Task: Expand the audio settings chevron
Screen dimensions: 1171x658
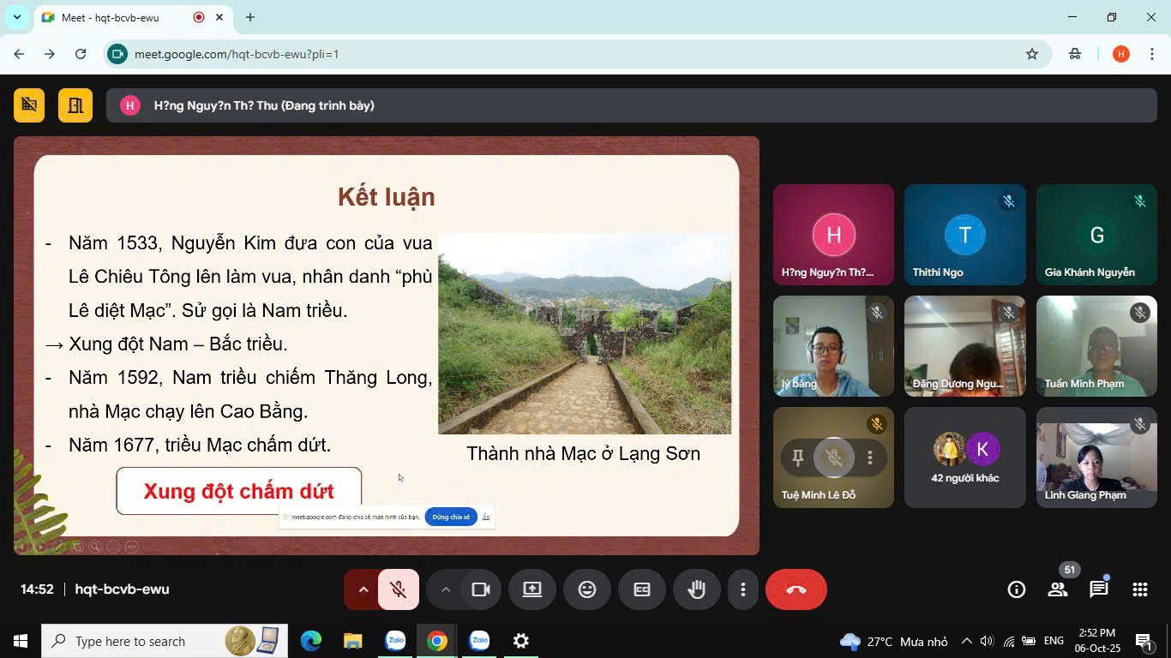Action: click(363, 589)
